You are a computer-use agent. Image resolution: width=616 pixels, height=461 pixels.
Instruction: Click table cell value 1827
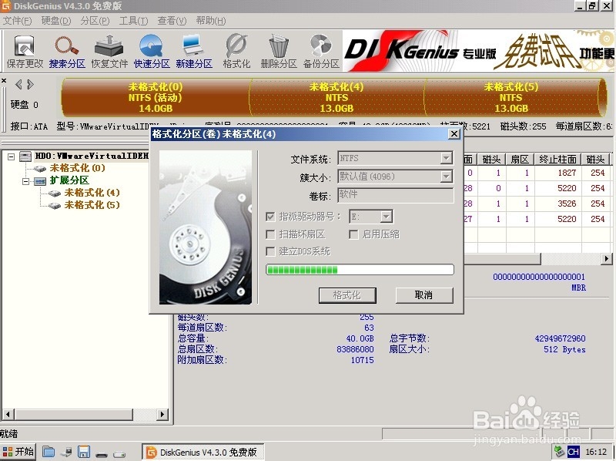(567, 173)
